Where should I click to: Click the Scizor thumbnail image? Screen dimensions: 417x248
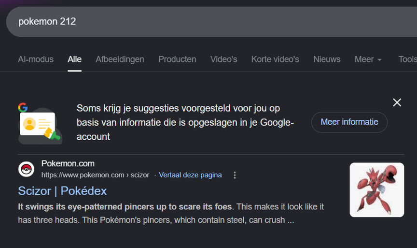(x=377, y=190)
